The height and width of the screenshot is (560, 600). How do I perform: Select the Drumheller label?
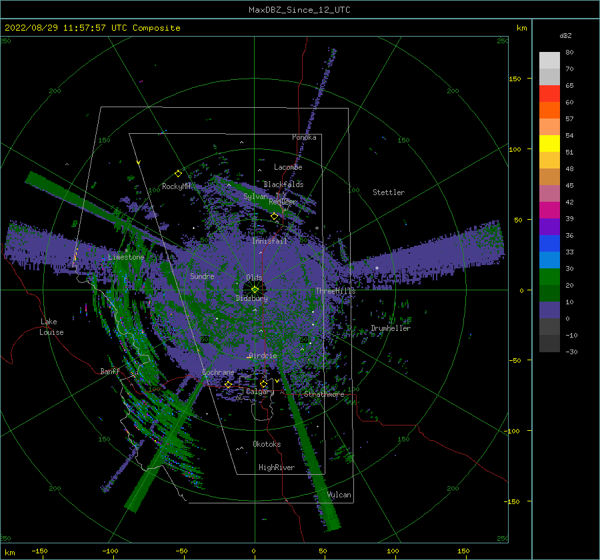tap(391, 328)
